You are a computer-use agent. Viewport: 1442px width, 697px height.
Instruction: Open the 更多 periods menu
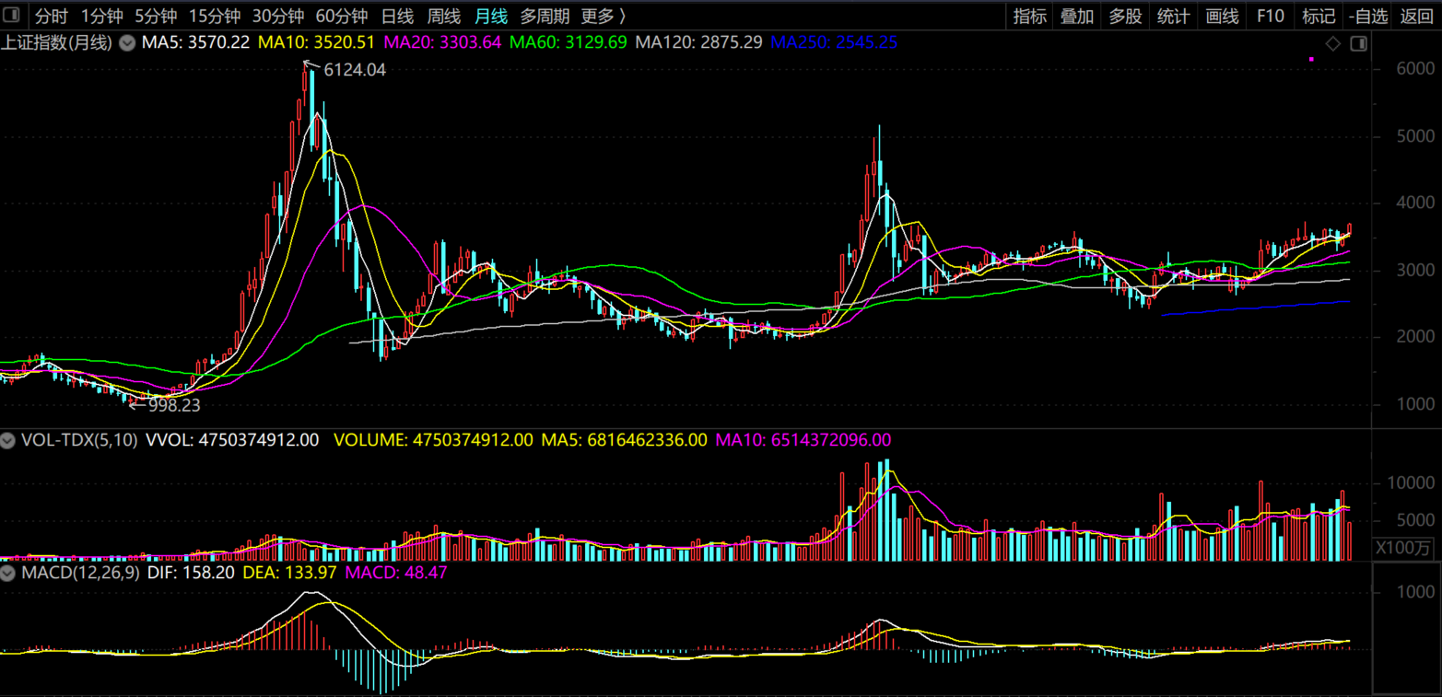tap(603, 16)
